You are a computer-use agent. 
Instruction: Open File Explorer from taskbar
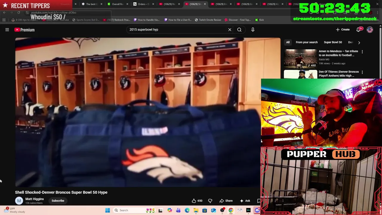pyautogui.click(x=196, y=210)
